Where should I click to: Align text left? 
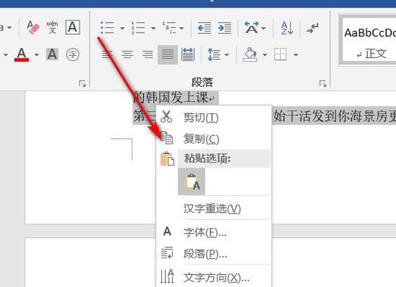[107, 54]
